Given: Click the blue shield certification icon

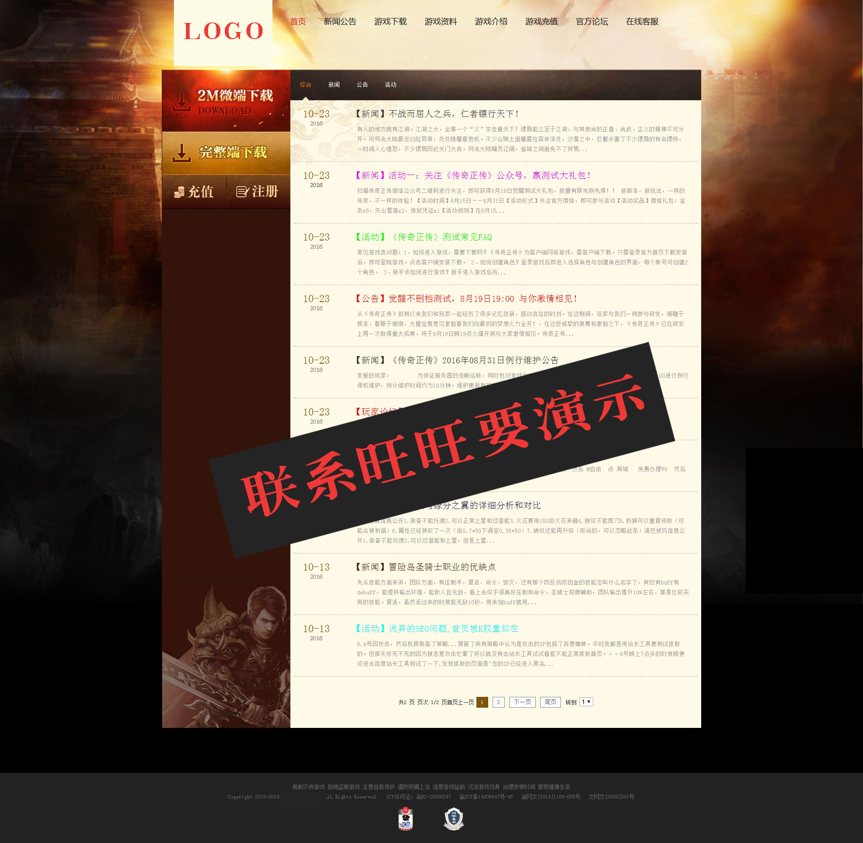Looking at the screenshot, I should (x=454, y=819).
